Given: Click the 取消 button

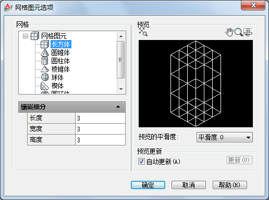Looking at the screenshot, I should 189,185.
